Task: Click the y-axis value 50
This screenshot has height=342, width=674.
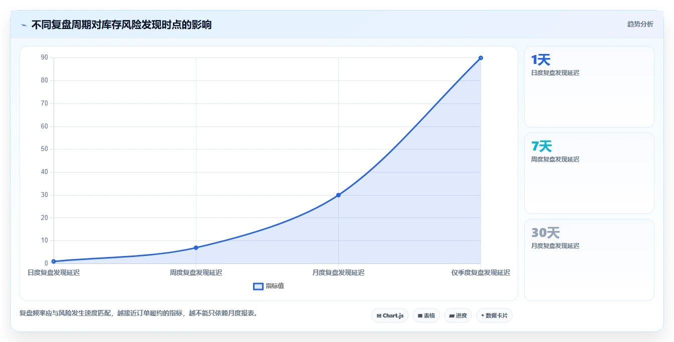Action: click(x=45, y=149)
